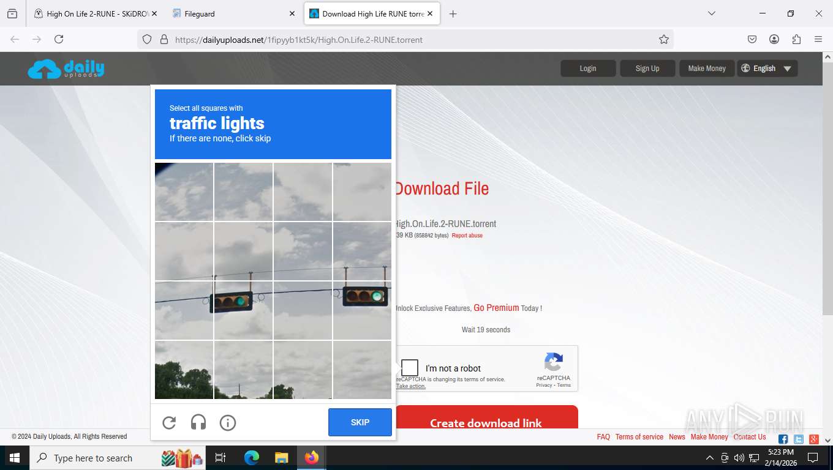This screenshot has width=833, height=470.
Task: Open the Google Plus social icon in footer
Action: pyautogui.click(x=814, y=439)
